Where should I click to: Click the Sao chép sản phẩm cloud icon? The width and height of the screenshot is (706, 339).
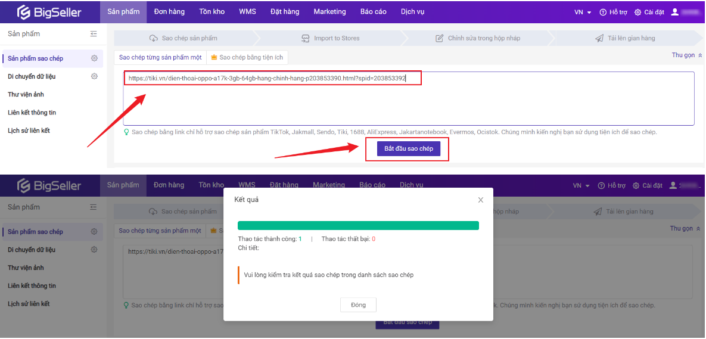[153, 38]
